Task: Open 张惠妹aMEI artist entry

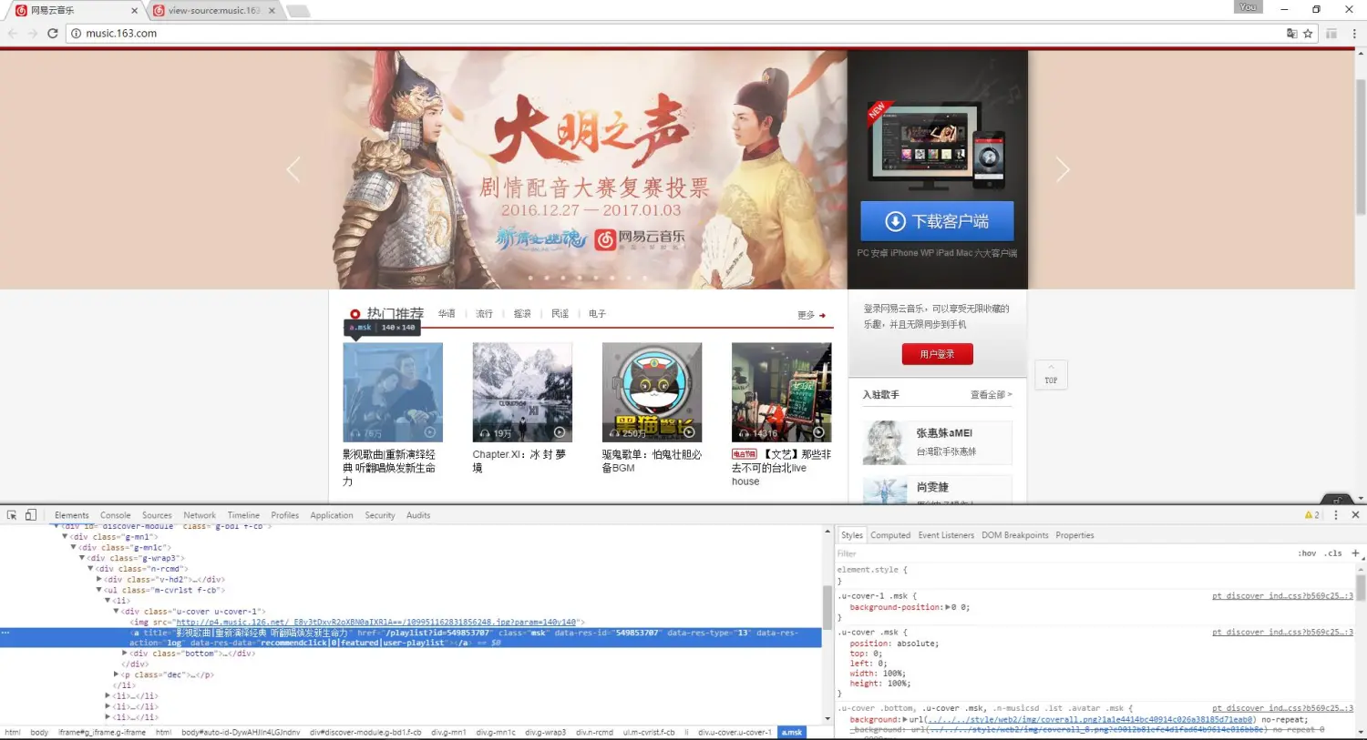Action: click(937, 443)
